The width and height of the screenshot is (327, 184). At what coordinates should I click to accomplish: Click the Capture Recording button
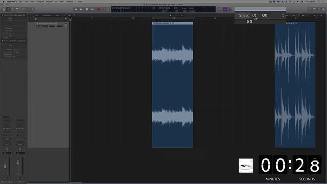(x=103, y=9)
